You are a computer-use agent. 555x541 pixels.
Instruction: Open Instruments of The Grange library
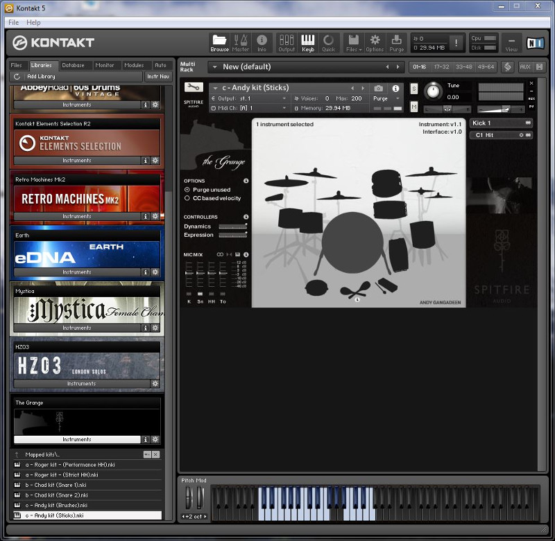77,439
